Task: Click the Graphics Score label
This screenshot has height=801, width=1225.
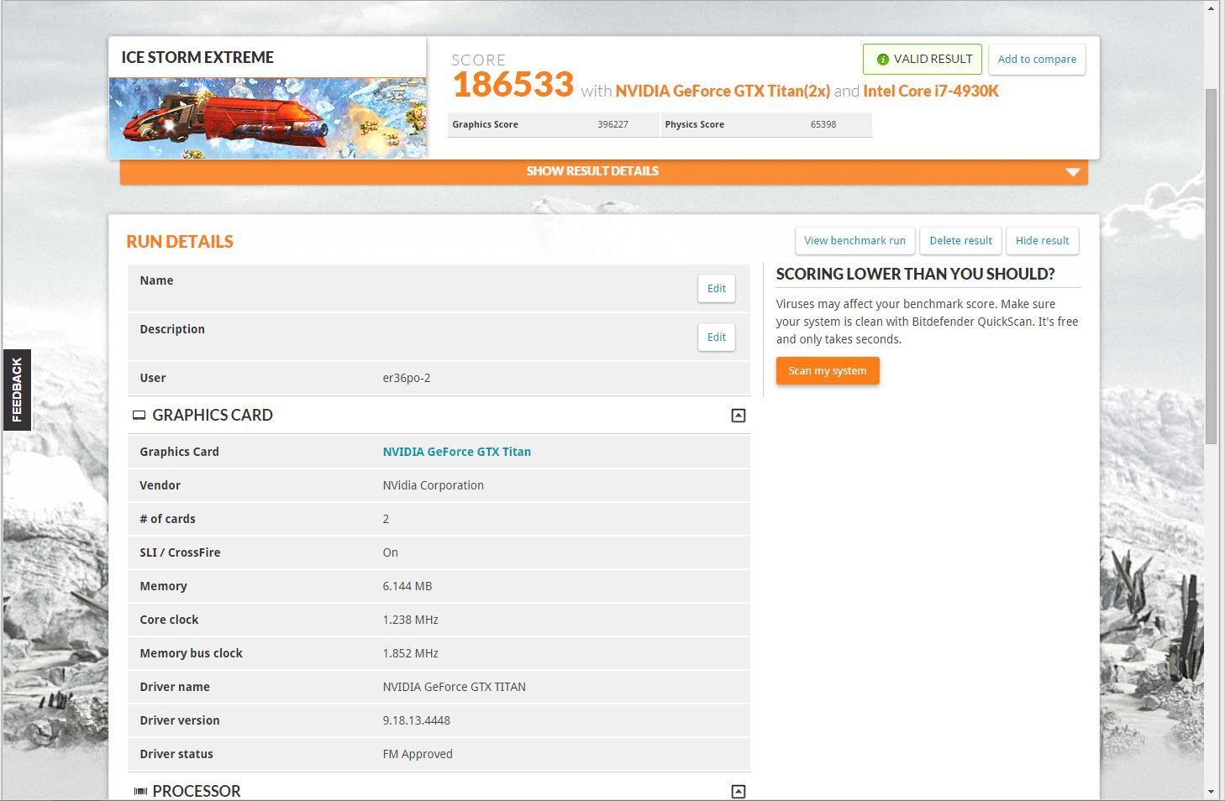Action: 485,125
